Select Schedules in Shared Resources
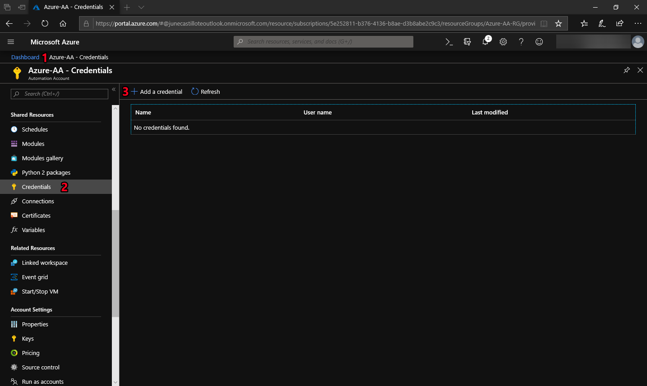This screenshot has height=386, width=647. pyautogui.click(x=35, y=129)
